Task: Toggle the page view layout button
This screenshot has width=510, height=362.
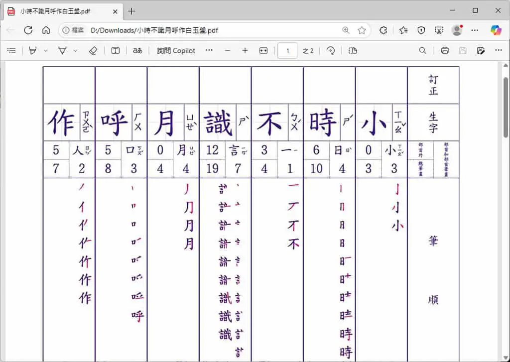Action: [353, 50]
